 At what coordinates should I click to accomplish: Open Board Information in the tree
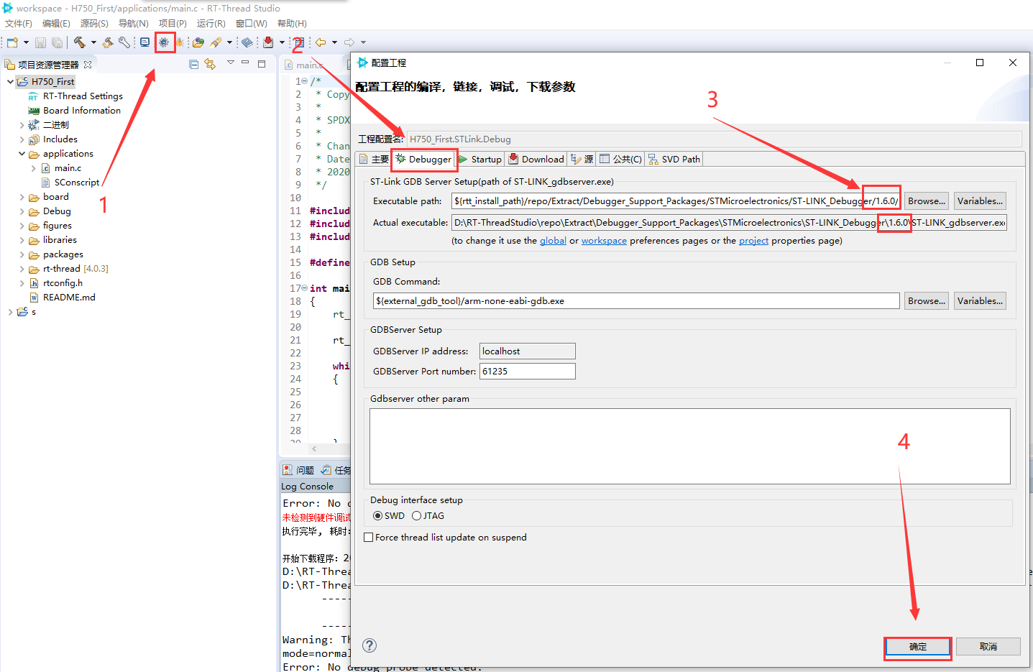coord(82,110)
